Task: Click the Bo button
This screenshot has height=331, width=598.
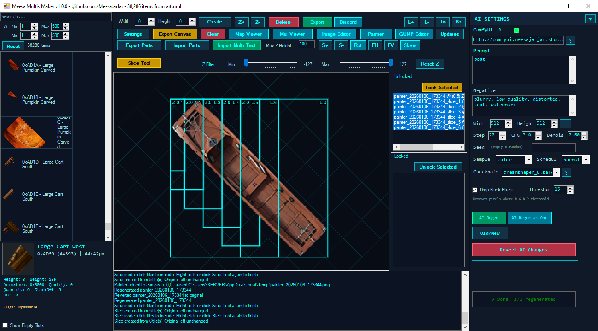Action: pos(459,22)
